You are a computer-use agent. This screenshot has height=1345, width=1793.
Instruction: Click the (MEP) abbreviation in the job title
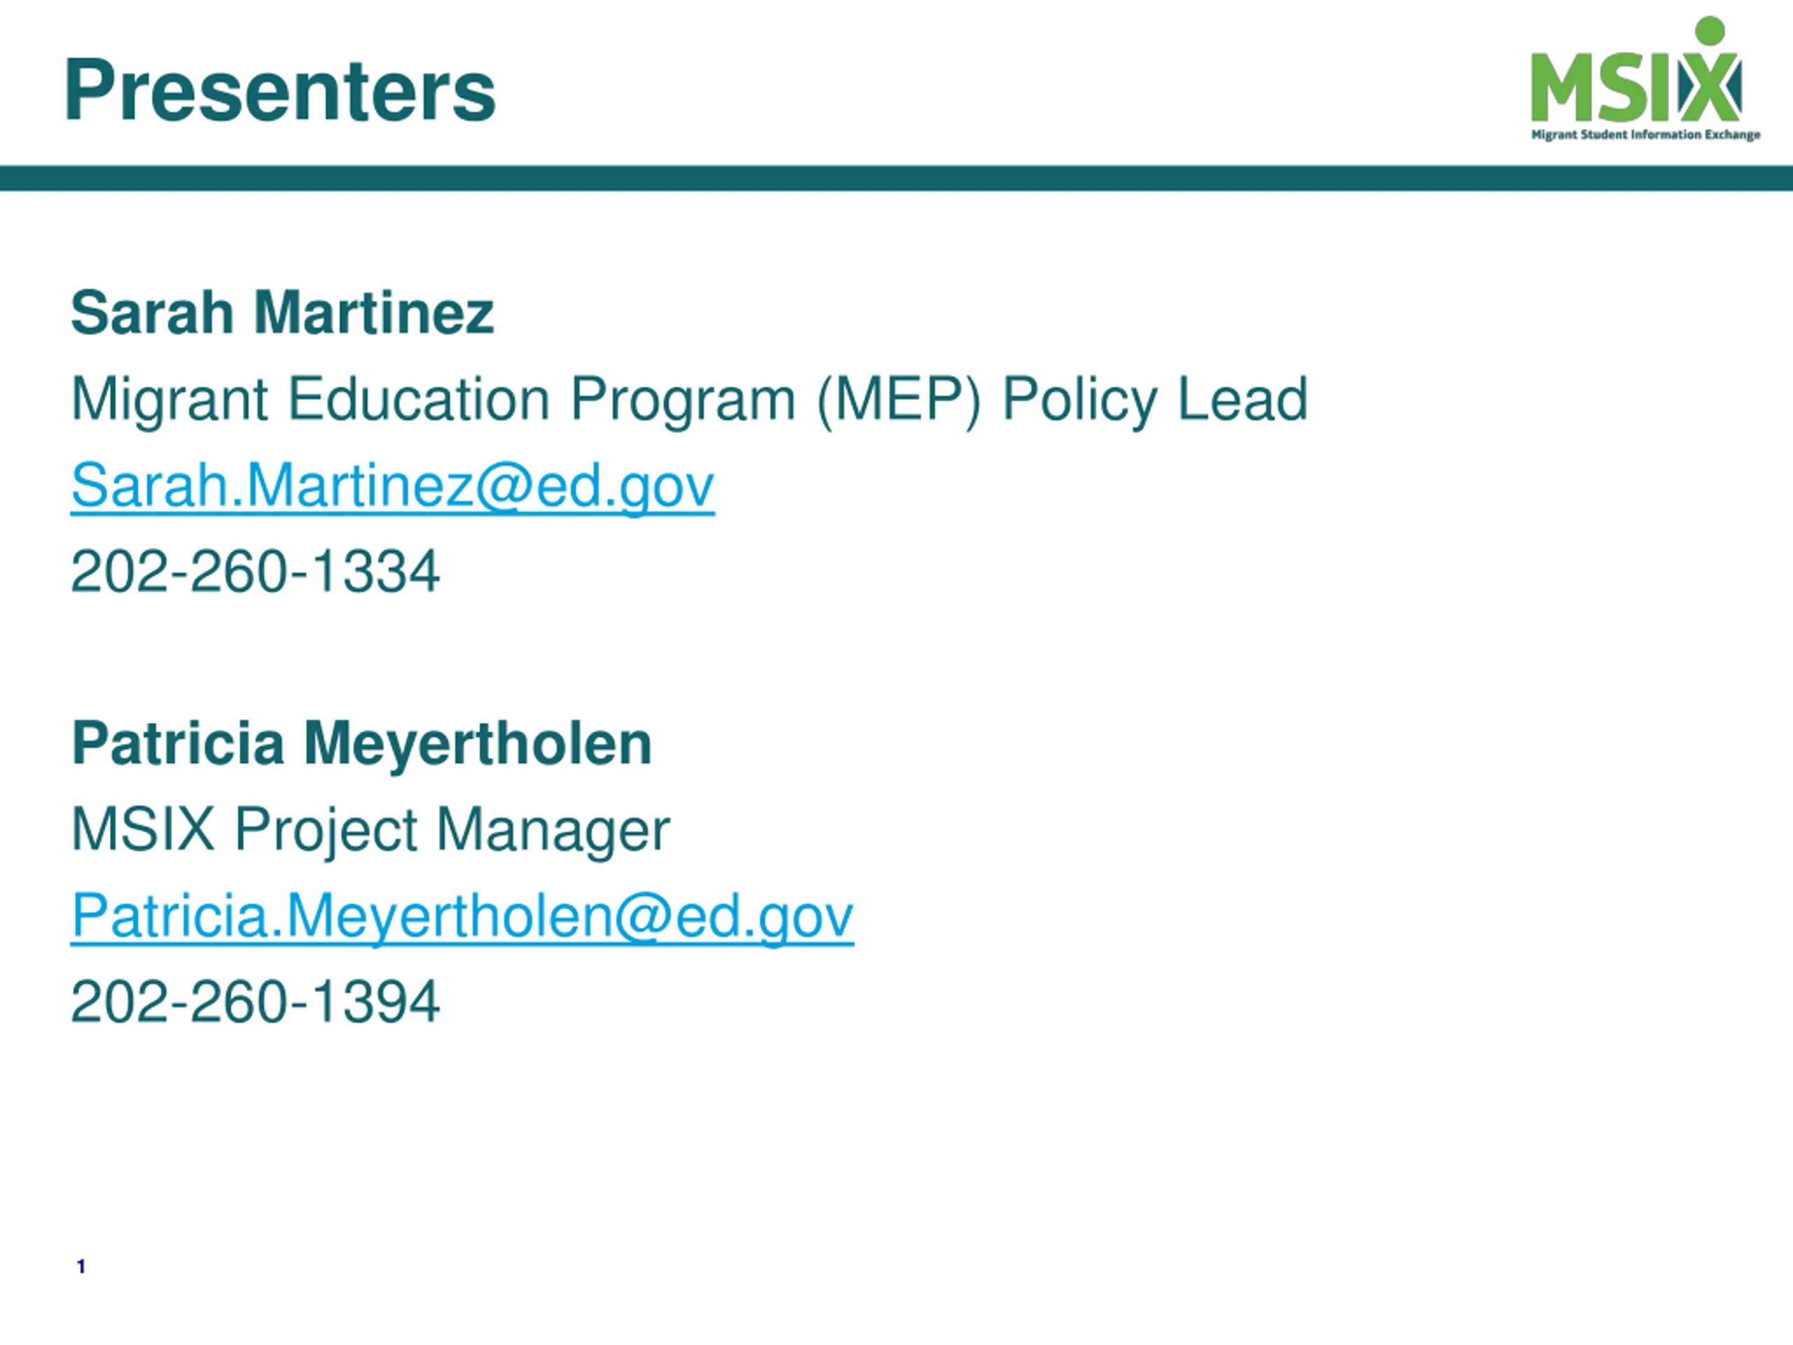(899, 400)
